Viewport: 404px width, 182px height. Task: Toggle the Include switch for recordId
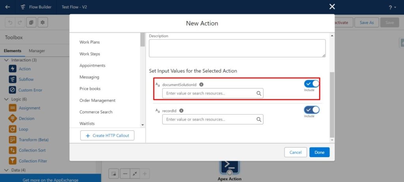tap(311, 110)
